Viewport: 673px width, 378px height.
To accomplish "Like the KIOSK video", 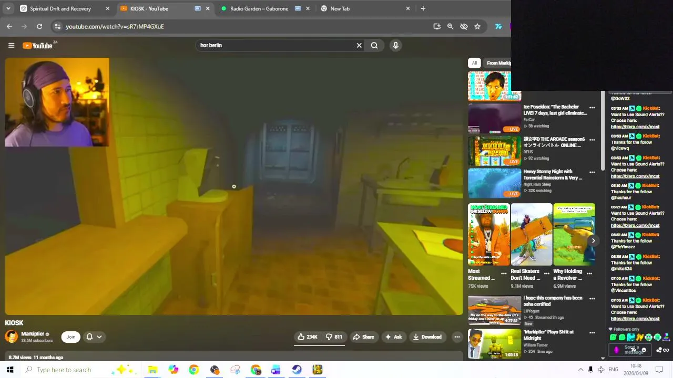I will [x=308, y=337].
